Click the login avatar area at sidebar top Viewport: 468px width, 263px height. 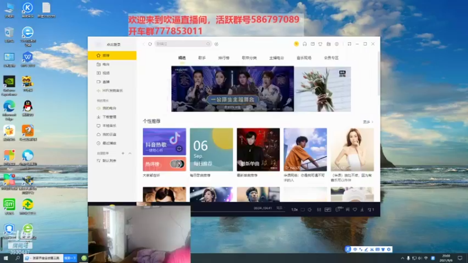coord(99,44)
